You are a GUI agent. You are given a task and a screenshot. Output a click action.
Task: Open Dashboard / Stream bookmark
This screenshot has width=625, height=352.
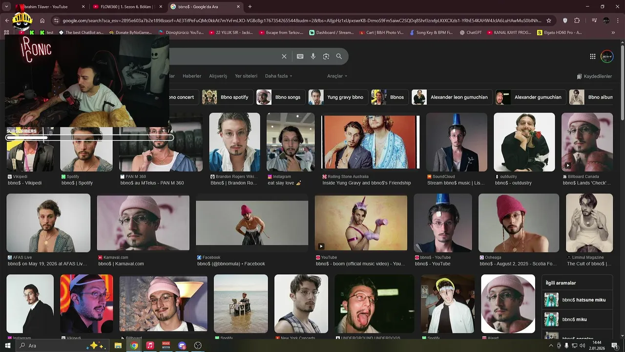tap(332, 32)
